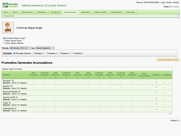Switch language to Español
Image resolution: width=181 pixels, height=136 pixels.
coord(176,2)
